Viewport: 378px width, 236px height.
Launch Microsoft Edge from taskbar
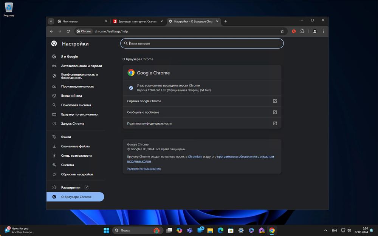[221, 230]
